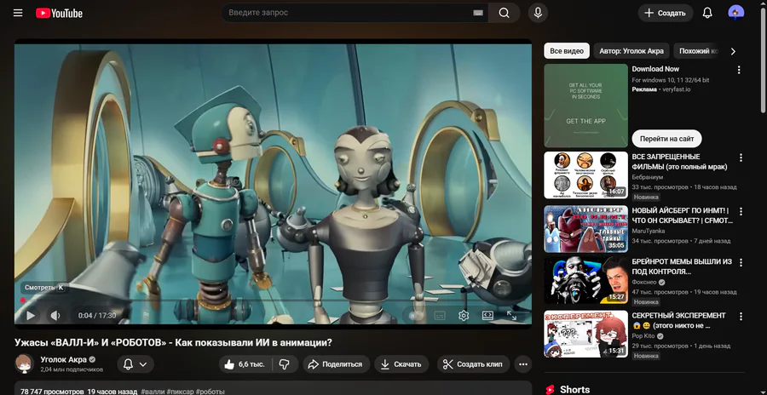Open the account avatar menu
767x395 pixels.
[735, 13]
